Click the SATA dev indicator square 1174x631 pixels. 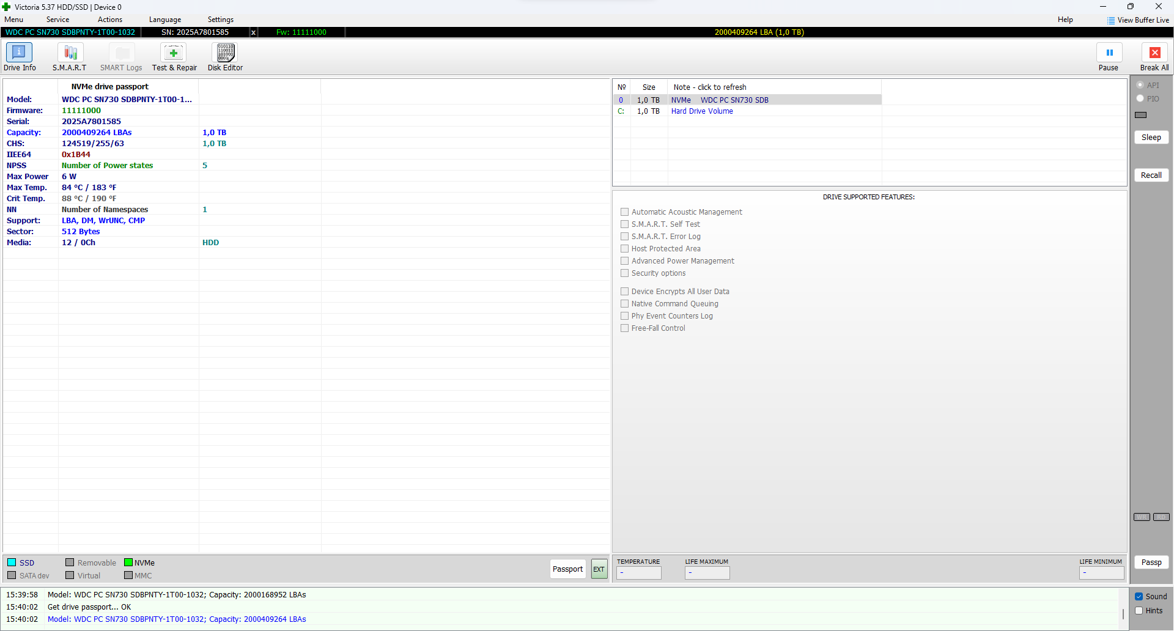tap(12, 575)
